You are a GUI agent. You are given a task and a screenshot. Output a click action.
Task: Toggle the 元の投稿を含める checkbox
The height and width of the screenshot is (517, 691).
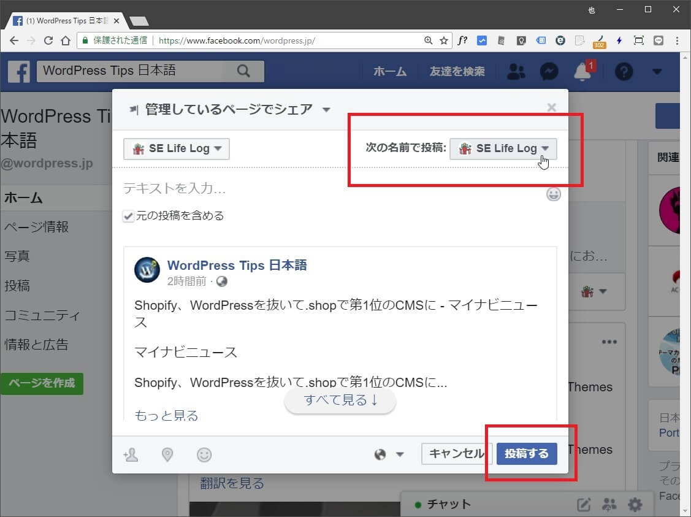(x=128, y=216)
